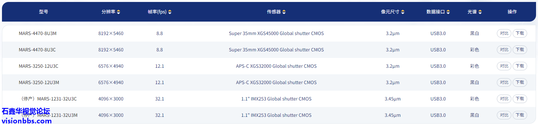This screenshot has height=125, width=538.
Task: Sort by 像元尺寸 using its arrow icon
Action: tap(403, 12)
